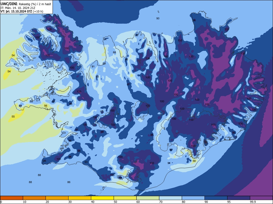Click the legend tick label '50'
The width and height of the screenshot is (273, 204).
(x=115, y=202)
